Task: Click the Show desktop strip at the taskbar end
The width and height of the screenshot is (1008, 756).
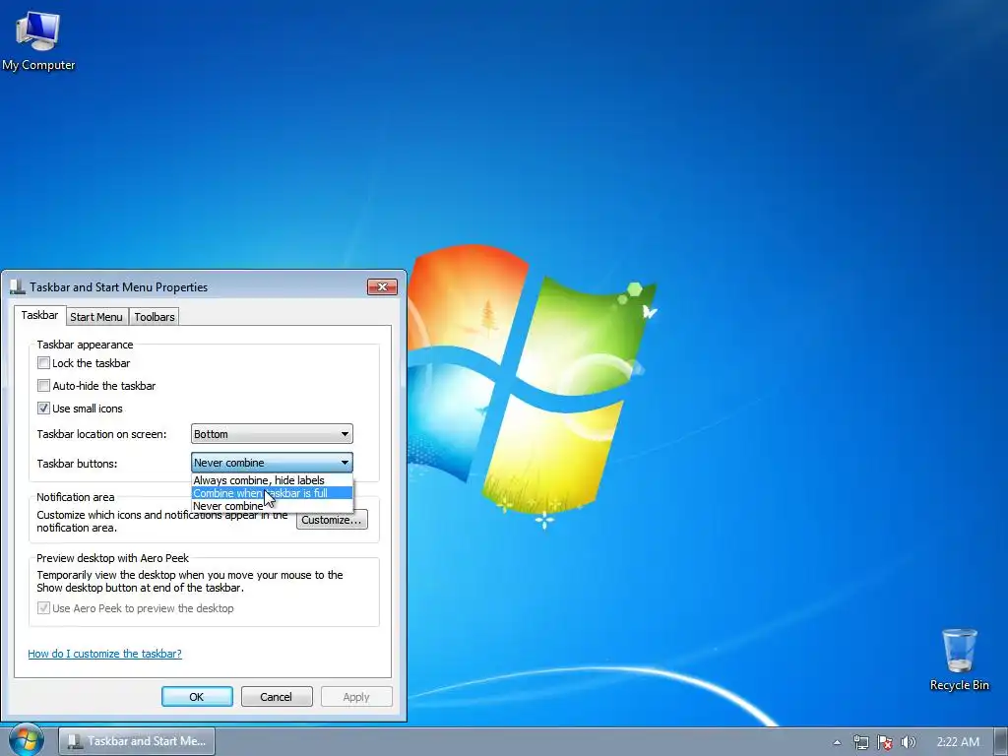Action: pos(1001,742)
